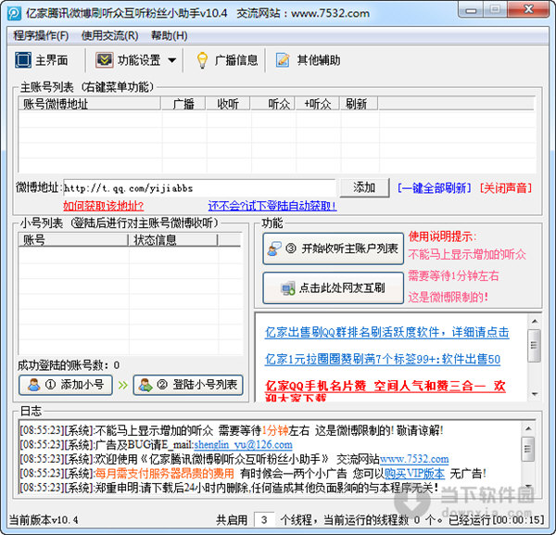Click the +听众 column header

click(x=317, y=104)
